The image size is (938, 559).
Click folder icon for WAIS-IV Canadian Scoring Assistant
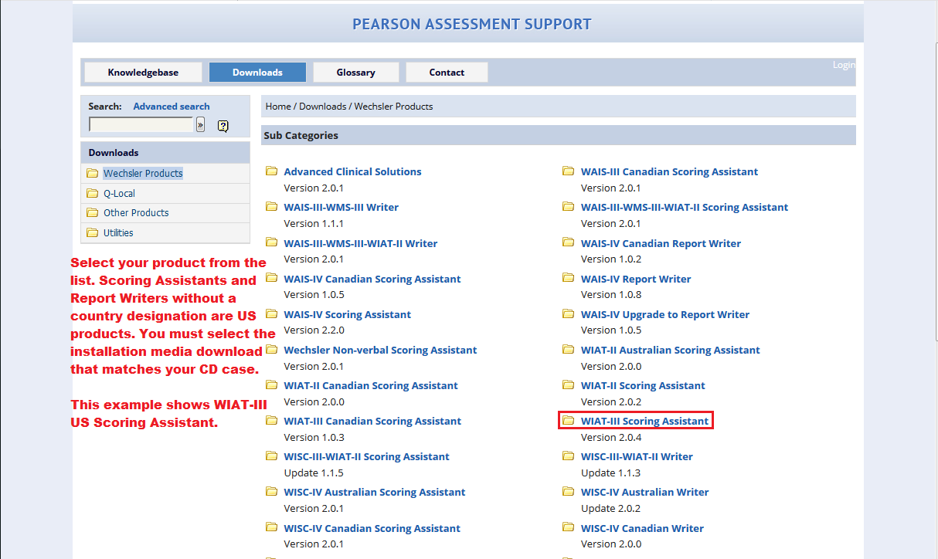pyautogui.click(x=271, y=279)
